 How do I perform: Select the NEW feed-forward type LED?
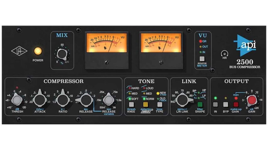158,94
